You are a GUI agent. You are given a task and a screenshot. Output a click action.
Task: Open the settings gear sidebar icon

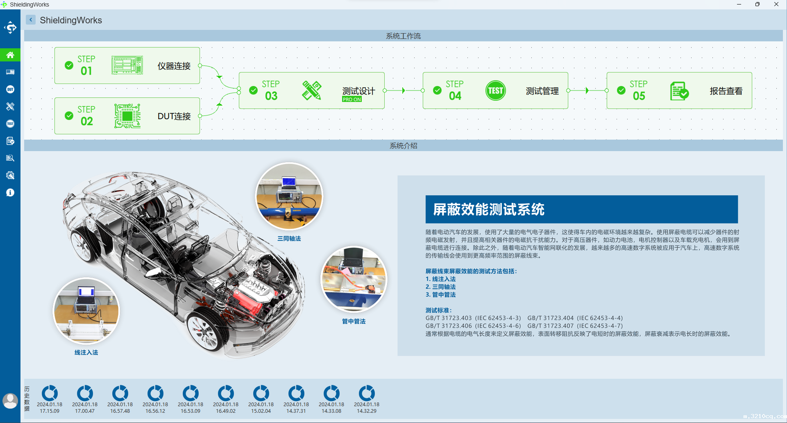click(x=10, y=175)
